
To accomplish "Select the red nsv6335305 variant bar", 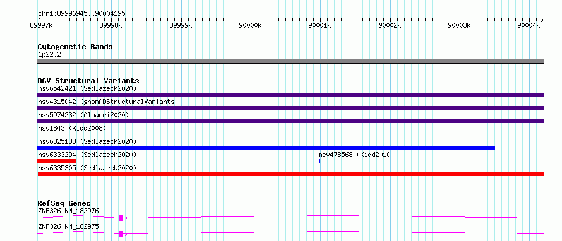I will click(290, 174).
